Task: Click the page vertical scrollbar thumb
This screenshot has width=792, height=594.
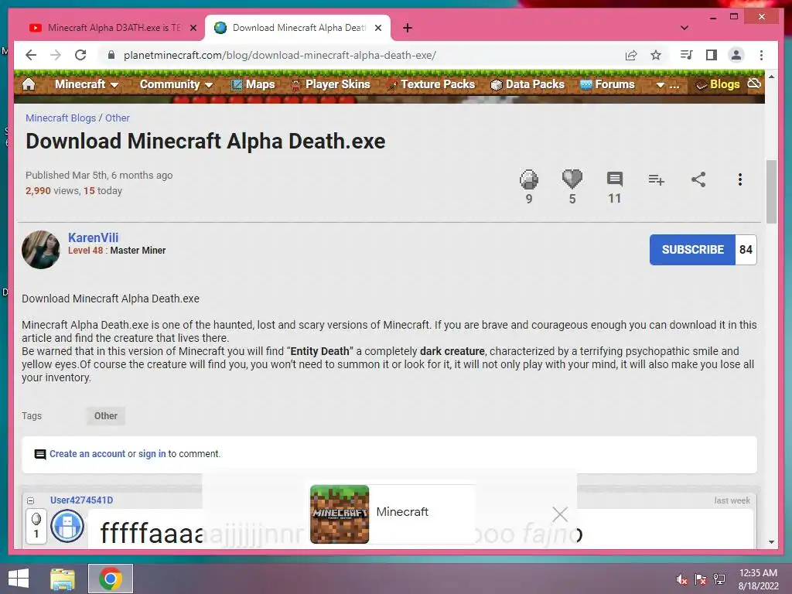Action: (771, 192)
